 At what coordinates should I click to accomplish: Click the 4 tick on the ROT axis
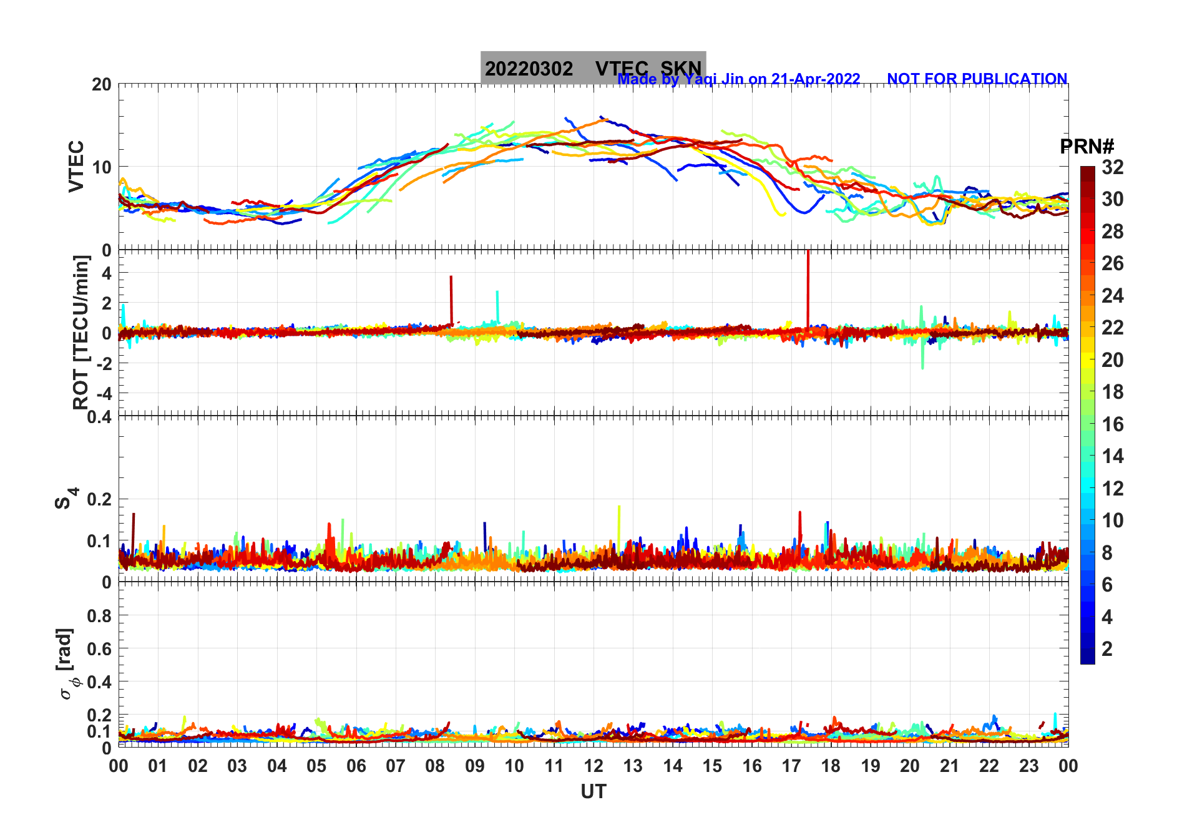107,273
